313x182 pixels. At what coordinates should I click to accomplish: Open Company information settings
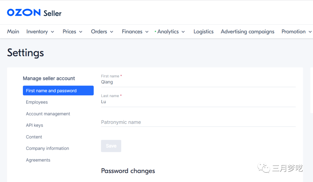pos(48,148)
